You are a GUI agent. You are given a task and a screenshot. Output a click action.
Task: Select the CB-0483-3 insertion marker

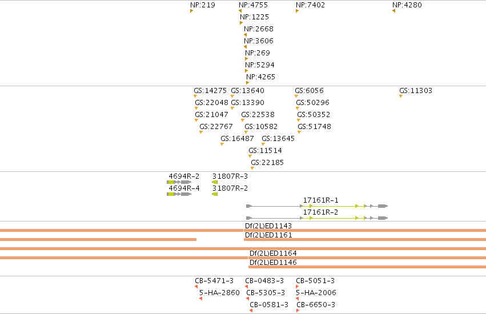[x=246, y=287]
